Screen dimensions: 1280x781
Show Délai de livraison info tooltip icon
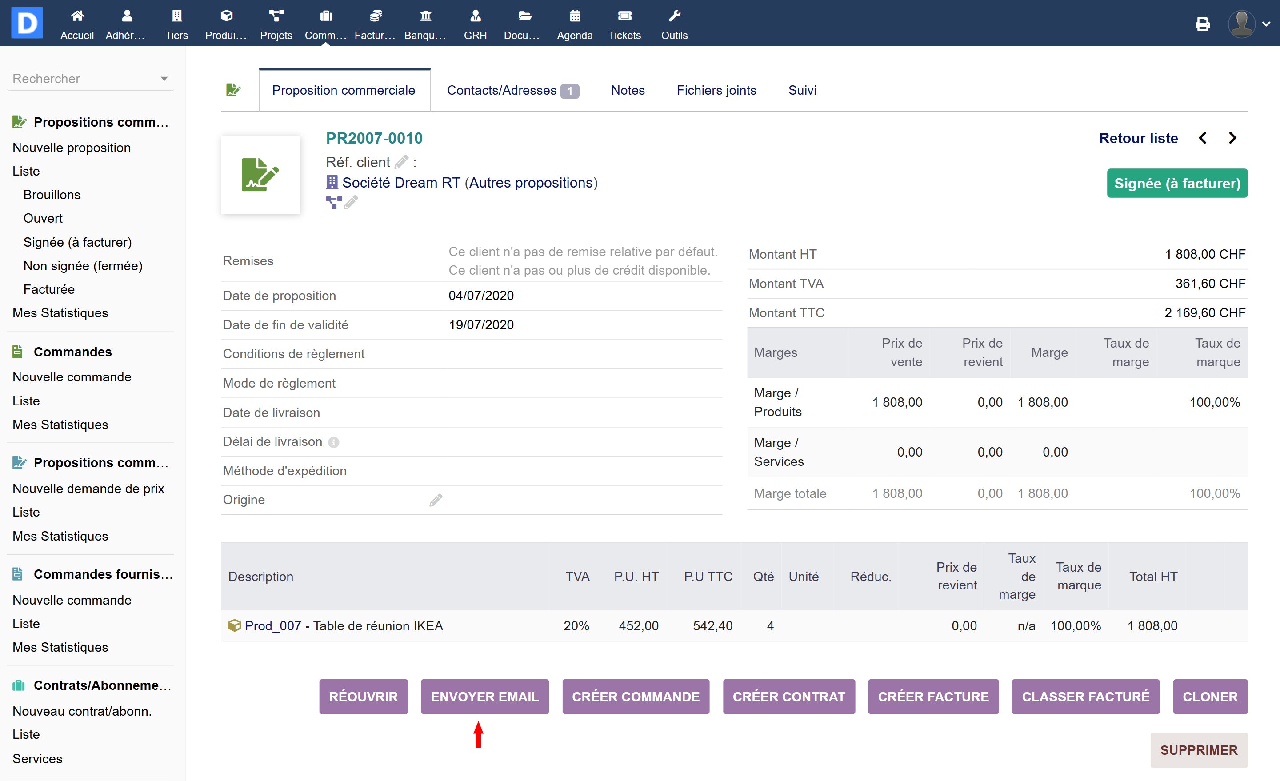pos(333,442)
